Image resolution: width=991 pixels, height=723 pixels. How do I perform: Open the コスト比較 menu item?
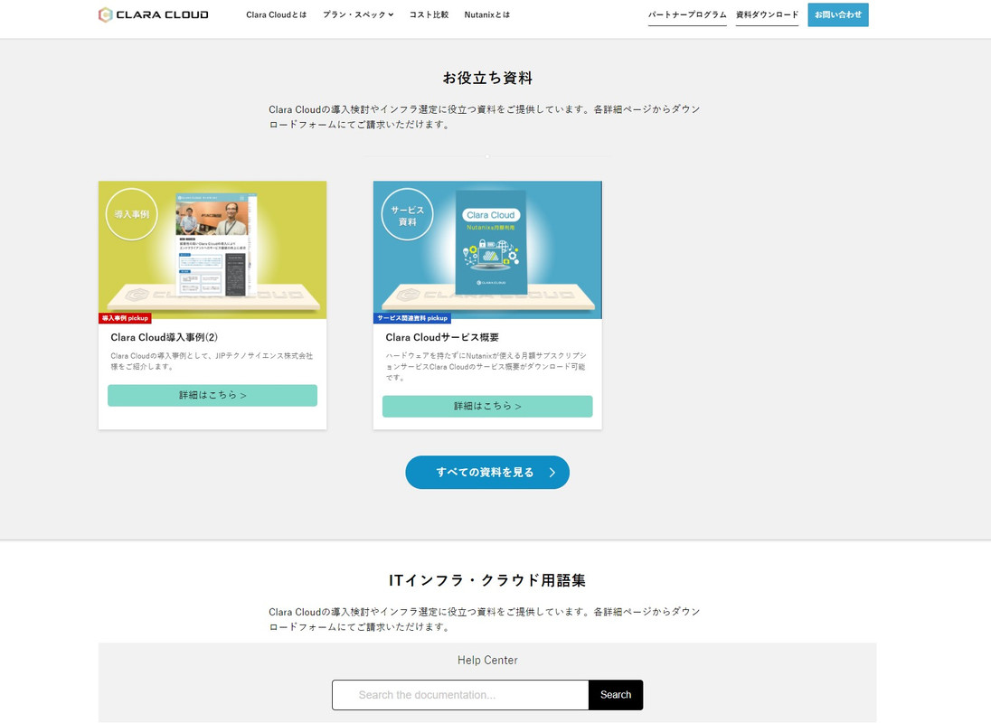(x=429, y=14)
